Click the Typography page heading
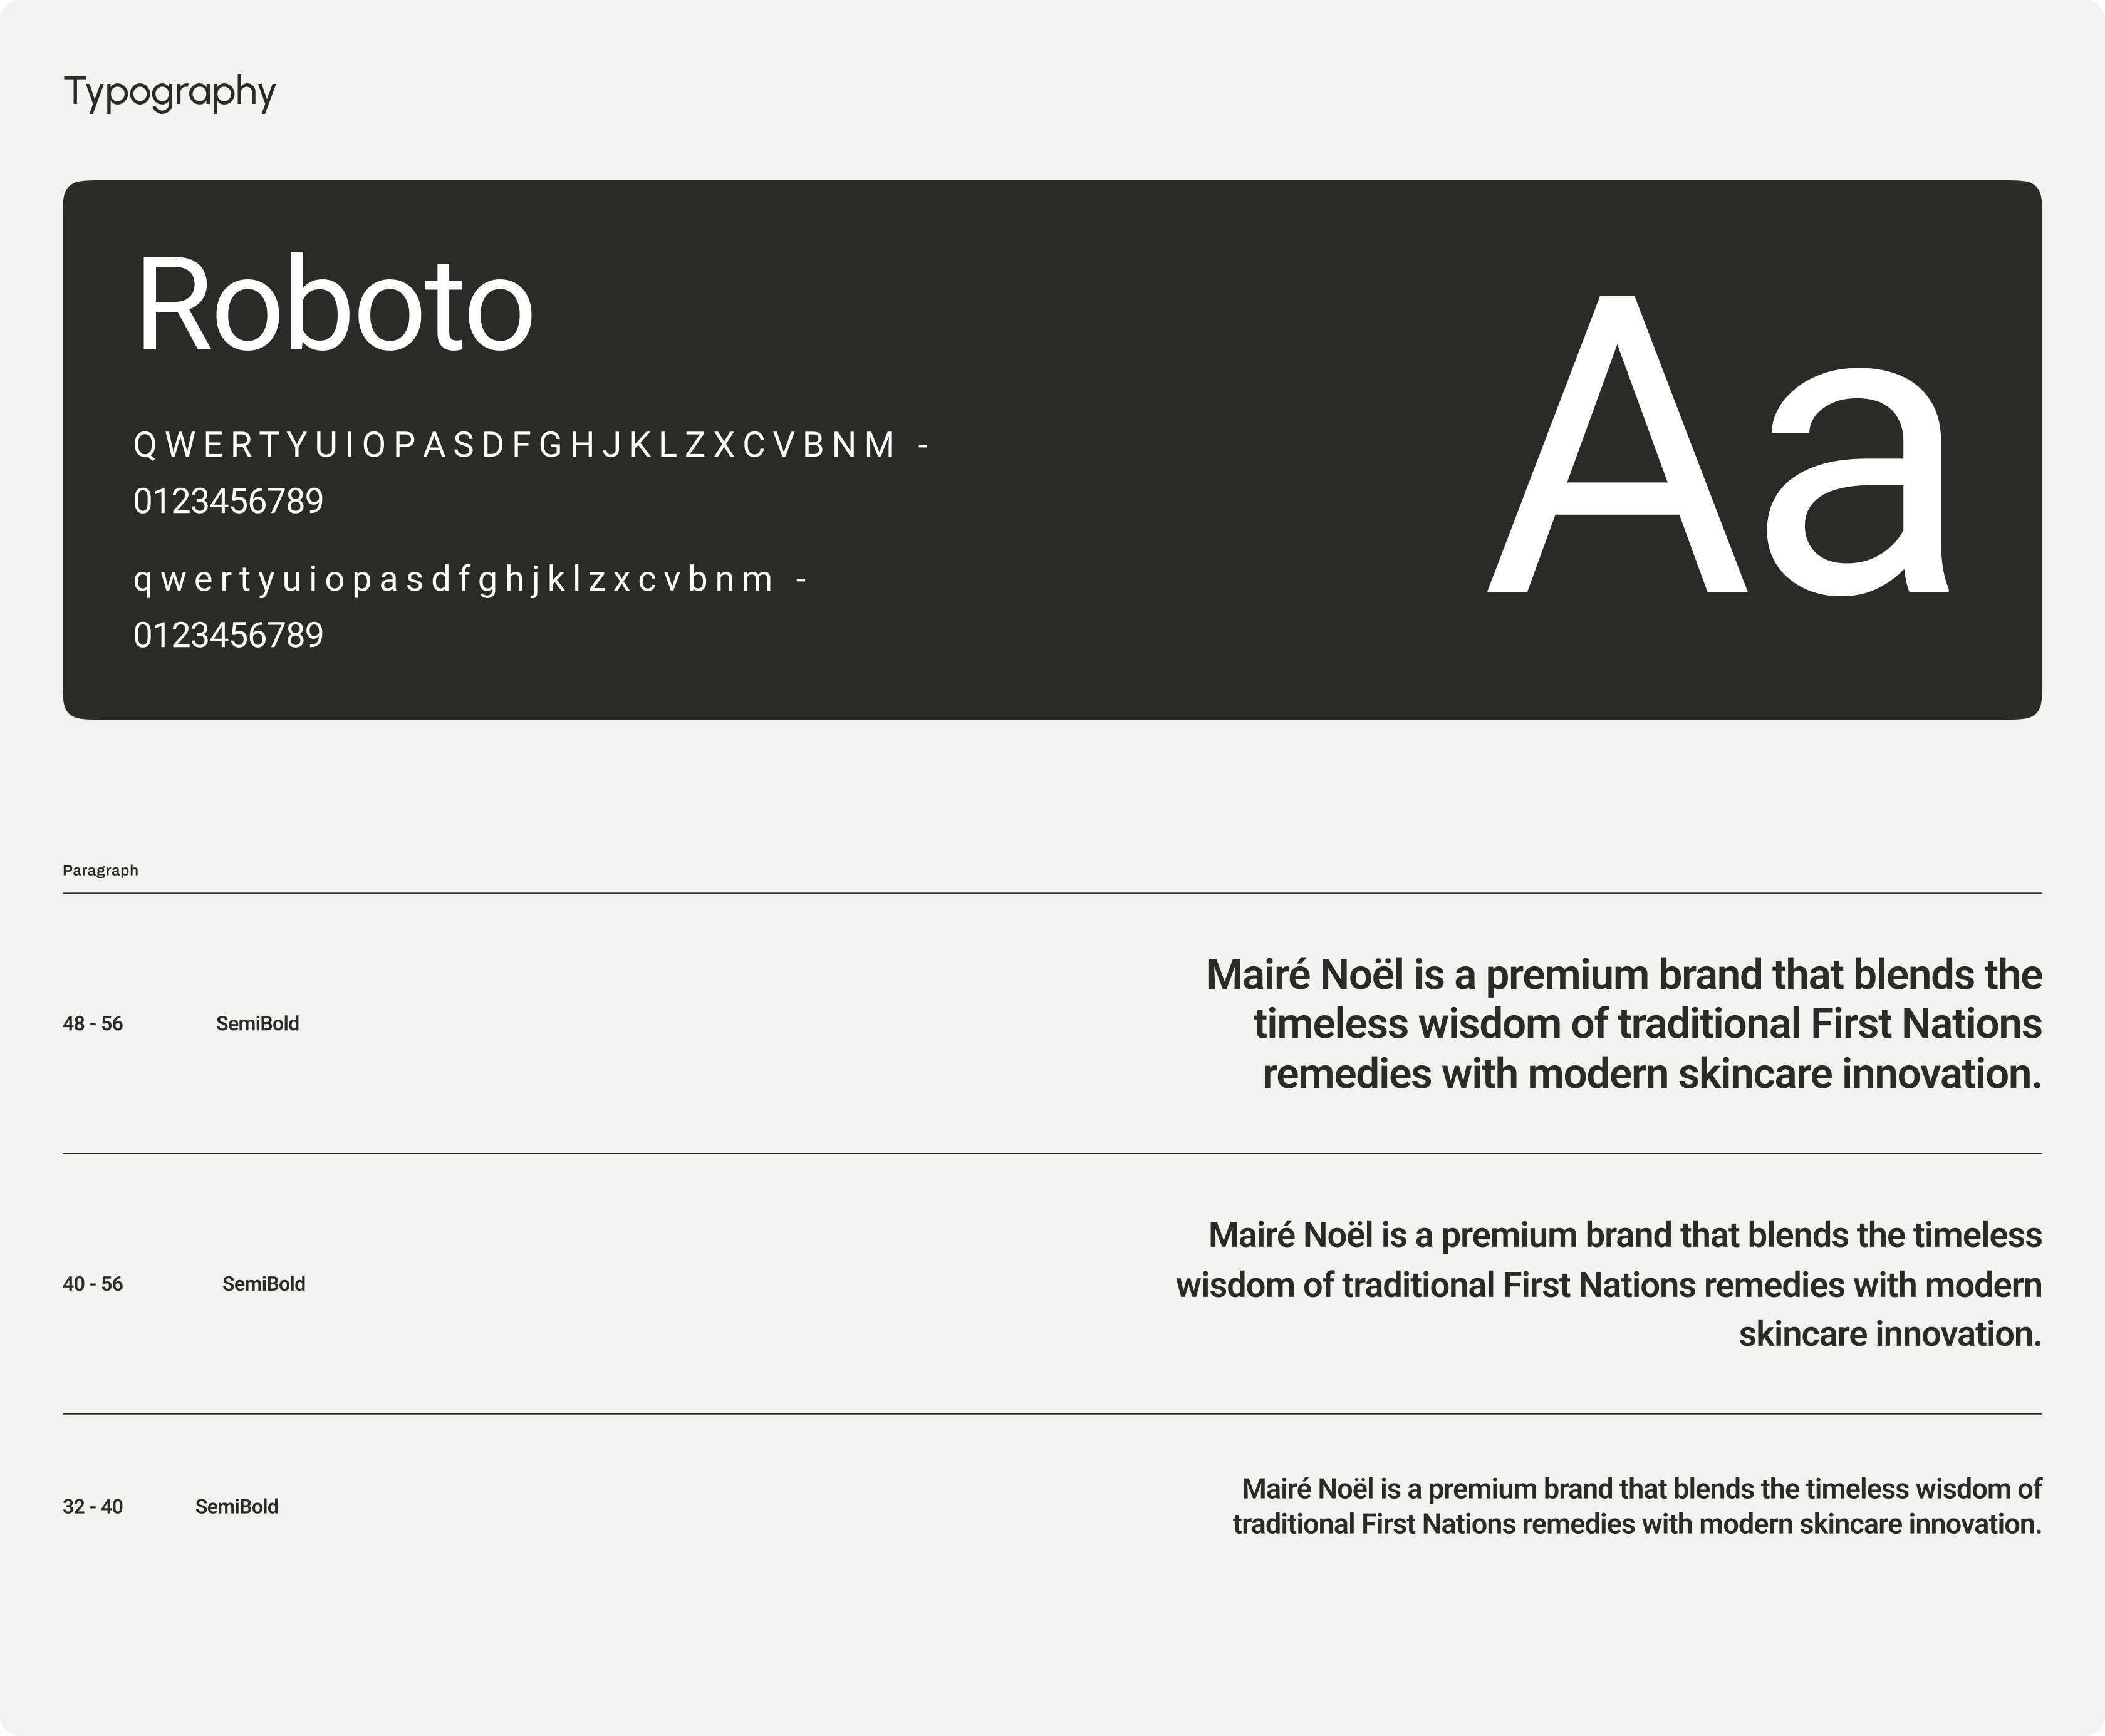Image resolution: width=2105 pixels, height=1736 pixels. [169, 92]
